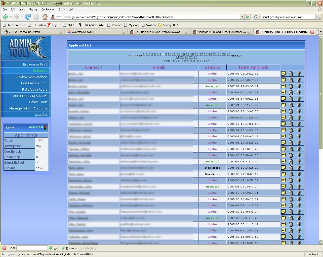
Task: Switch to the CIRCA Headcount System tab
Action: pos(25,32)
